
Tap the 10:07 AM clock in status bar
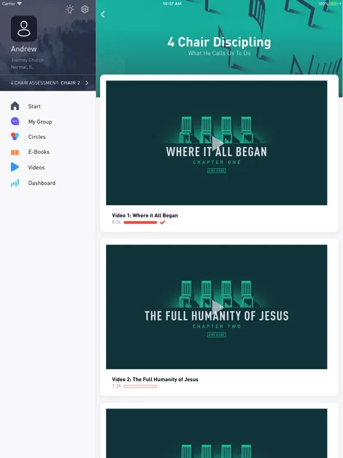pos(172,4)
